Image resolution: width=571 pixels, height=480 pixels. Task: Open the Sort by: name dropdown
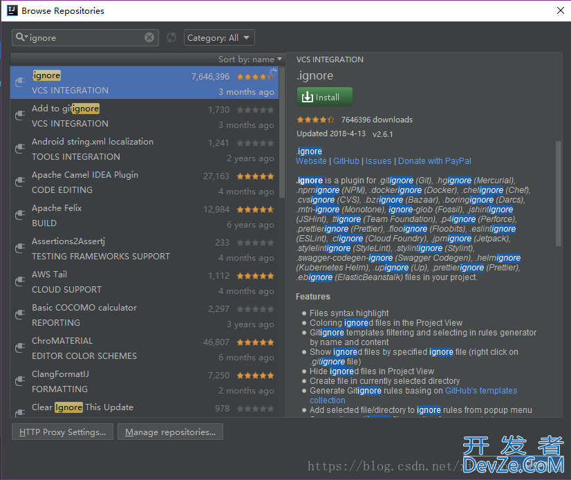point(250,59)
